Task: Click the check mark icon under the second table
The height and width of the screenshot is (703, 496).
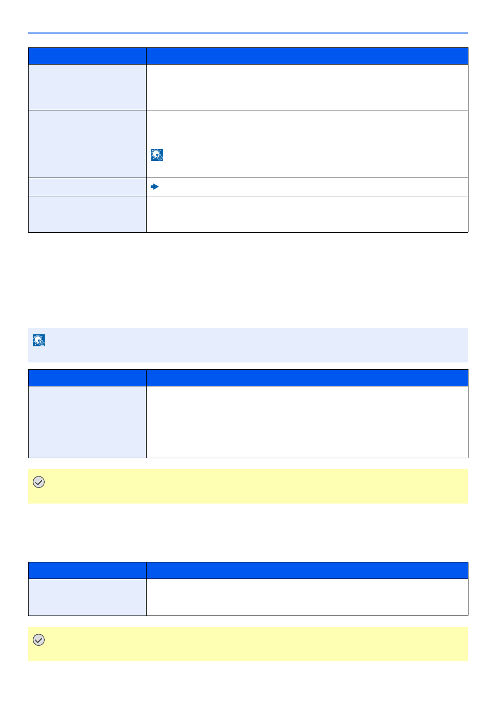Action: [39, 482]
